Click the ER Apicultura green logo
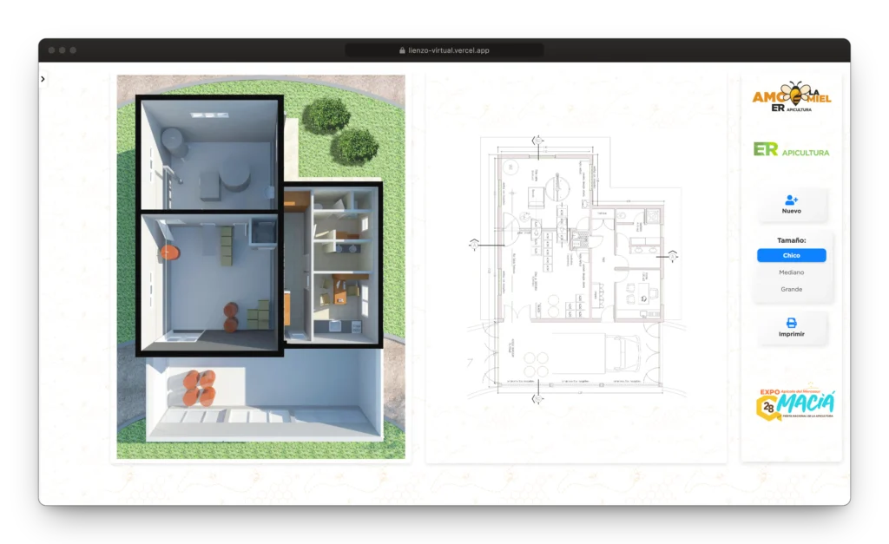Screen dimensions: 889x544 [791, 149]
